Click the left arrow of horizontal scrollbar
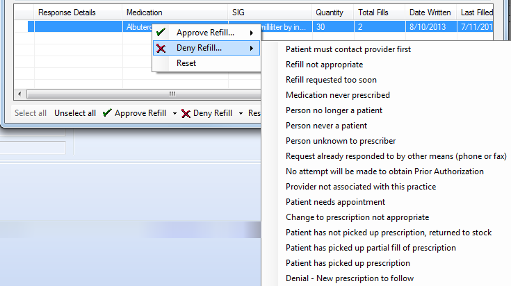Viewport: 511px width, 286px height. pos(19,94)
